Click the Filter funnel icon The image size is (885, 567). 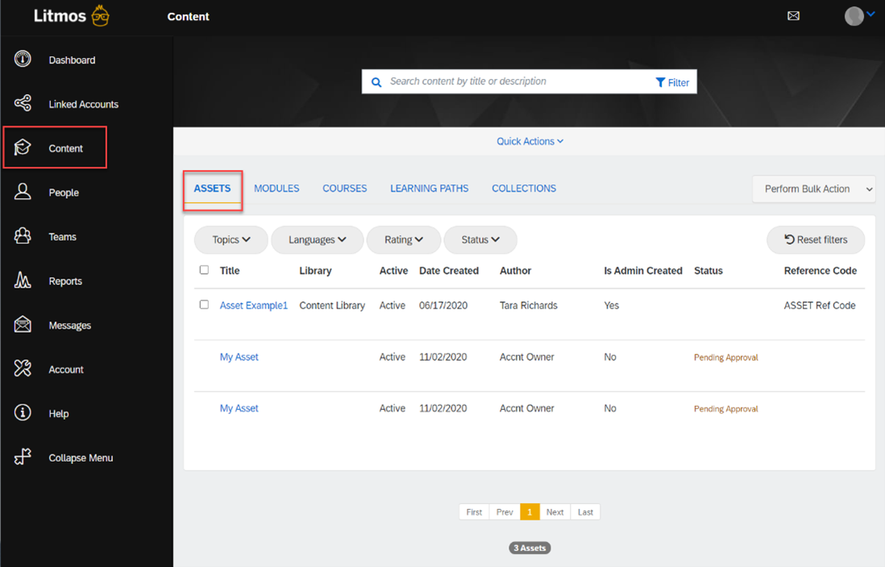click(x=660, y=82)
